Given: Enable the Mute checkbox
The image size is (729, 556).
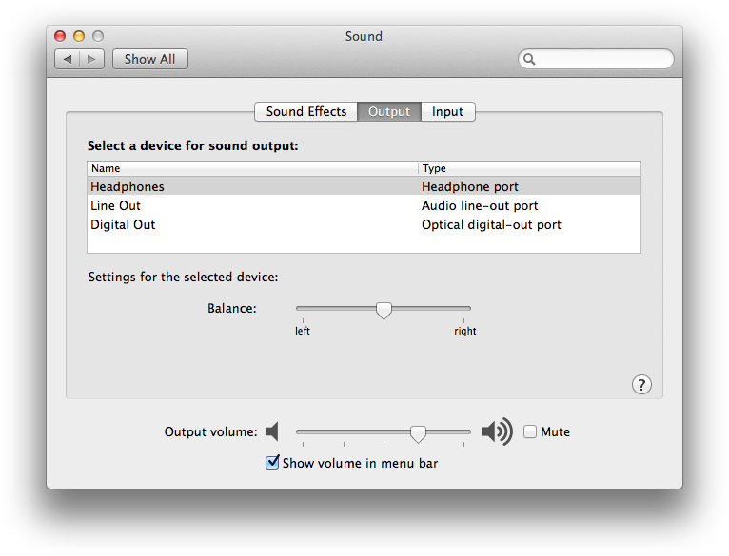Looking at the screenshot, I should pyautogui.click(x=530, y=431).
